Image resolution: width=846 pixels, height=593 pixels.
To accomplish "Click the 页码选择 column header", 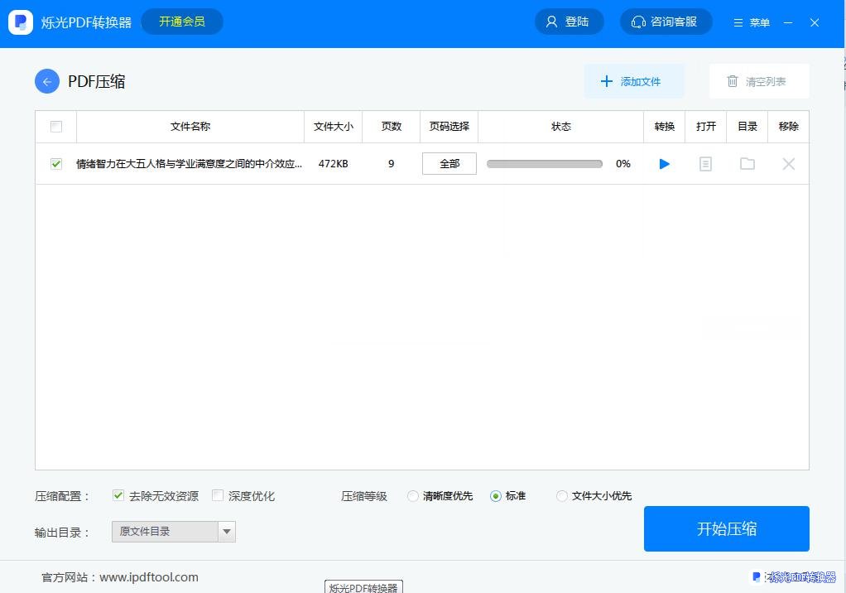I will point(449,126).
